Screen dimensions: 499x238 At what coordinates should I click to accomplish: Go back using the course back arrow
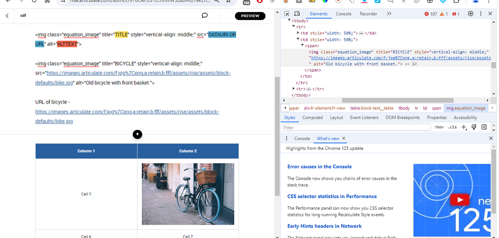point(7,16)
